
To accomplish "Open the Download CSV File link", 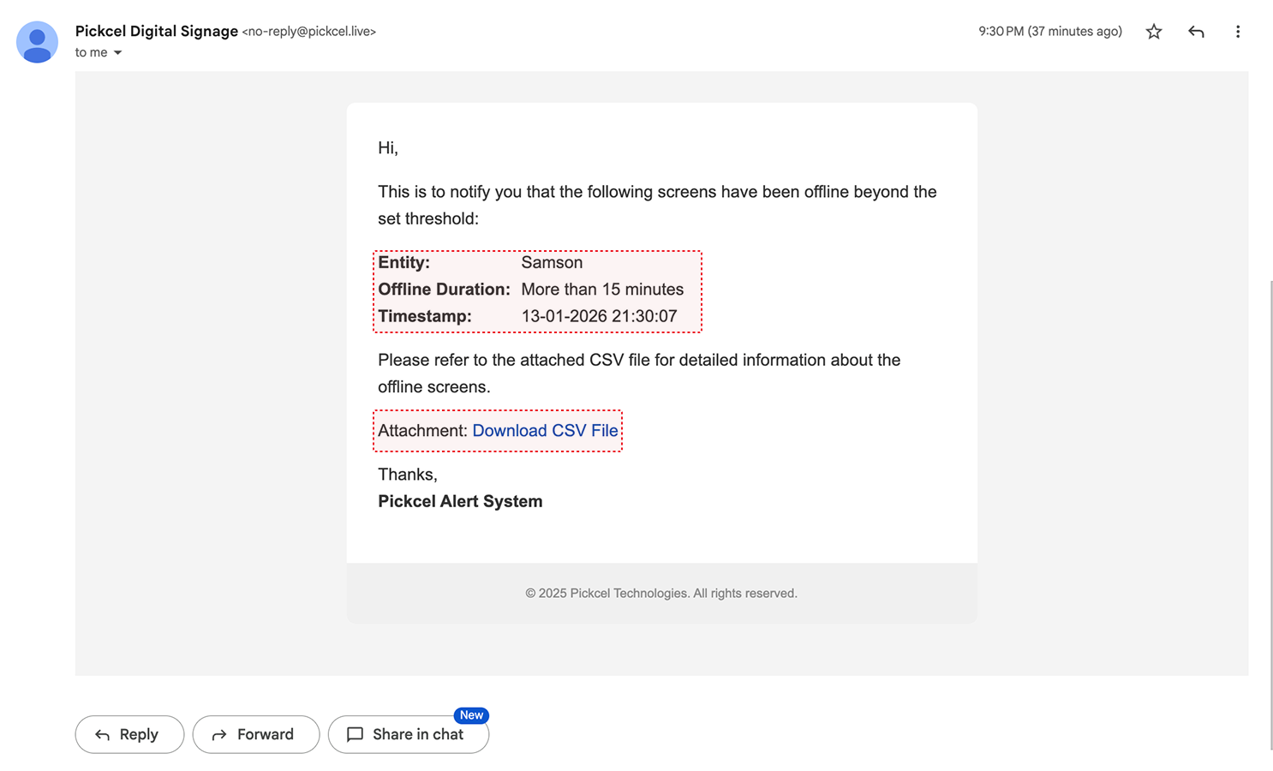I will tap(545, 431).
